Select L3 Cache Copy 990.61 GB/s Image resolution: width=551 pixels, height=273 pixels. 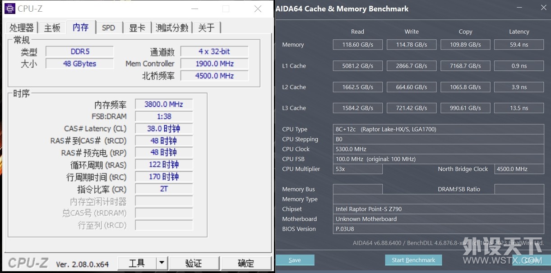pyautogui.click(x=465, y=108)
